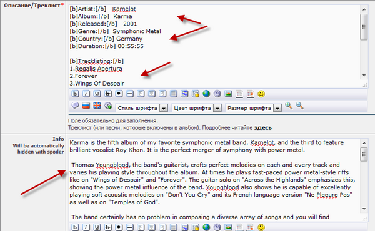Image resolution: width=375 pixels, height=231 pixels.
Task: Place cursor on the "[b]Album:[/b] Karma" line
Action: click(x=101, y=16)
